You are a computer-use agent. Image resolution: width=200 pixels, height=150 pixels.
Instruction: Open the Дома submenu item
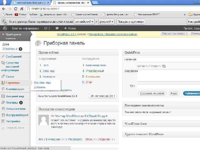pyautogui.click(x=6, y=44)
